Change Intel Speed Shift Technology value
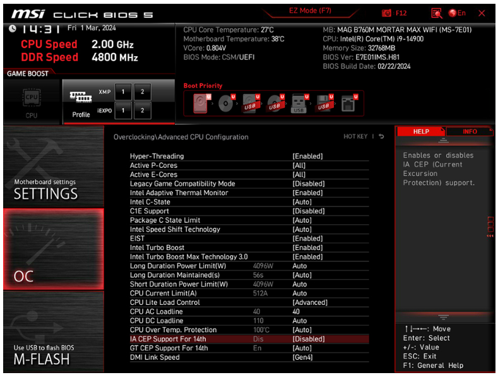The width and height of the screenshot is (498, 375). [x=302, y=229]
